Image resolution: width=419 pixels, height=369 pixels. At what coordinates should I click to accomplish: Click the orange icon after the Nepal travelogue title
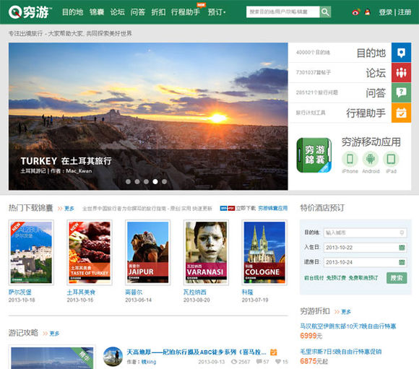273,352
